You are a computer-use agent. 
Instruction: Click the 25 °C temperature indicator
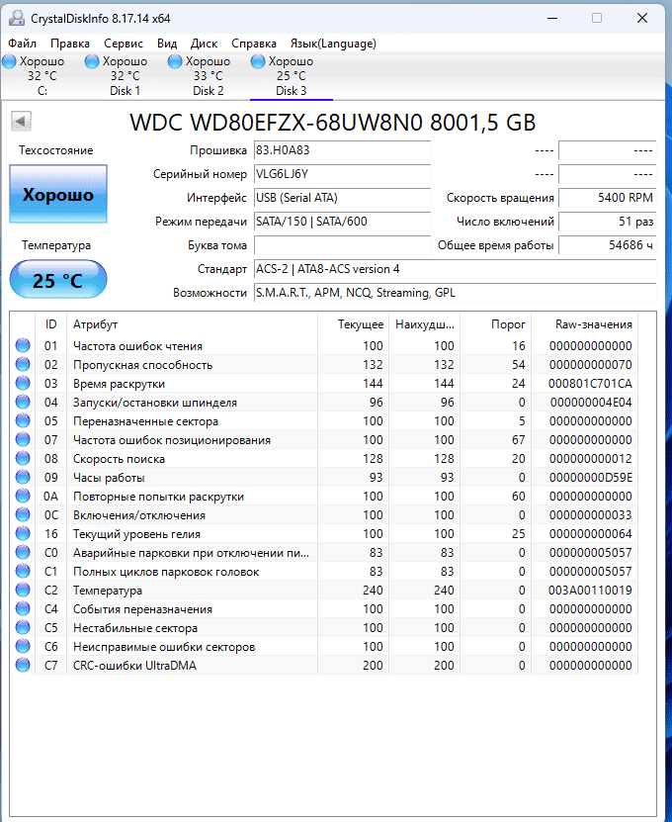coord(58,281)
